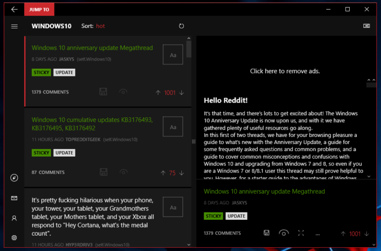Image resolution: width=381 pixels, height=251 pixels.
Task: Collapse post body with double chevron
Action: 371,80
